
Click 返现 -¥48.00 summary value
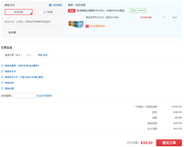[177, 112]
